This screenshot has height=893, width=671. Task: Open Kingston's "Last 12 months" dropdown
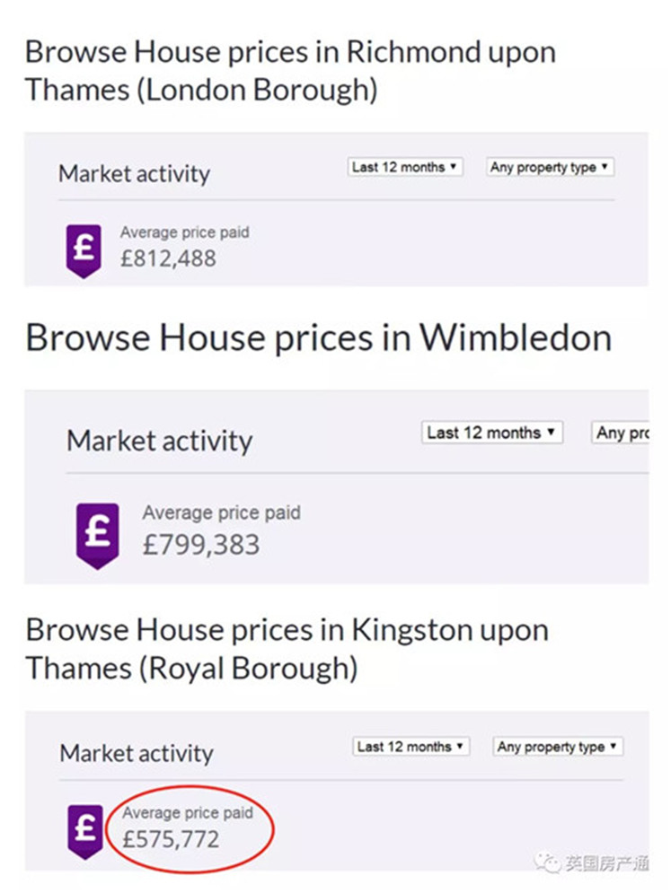[x=411, y=746]
